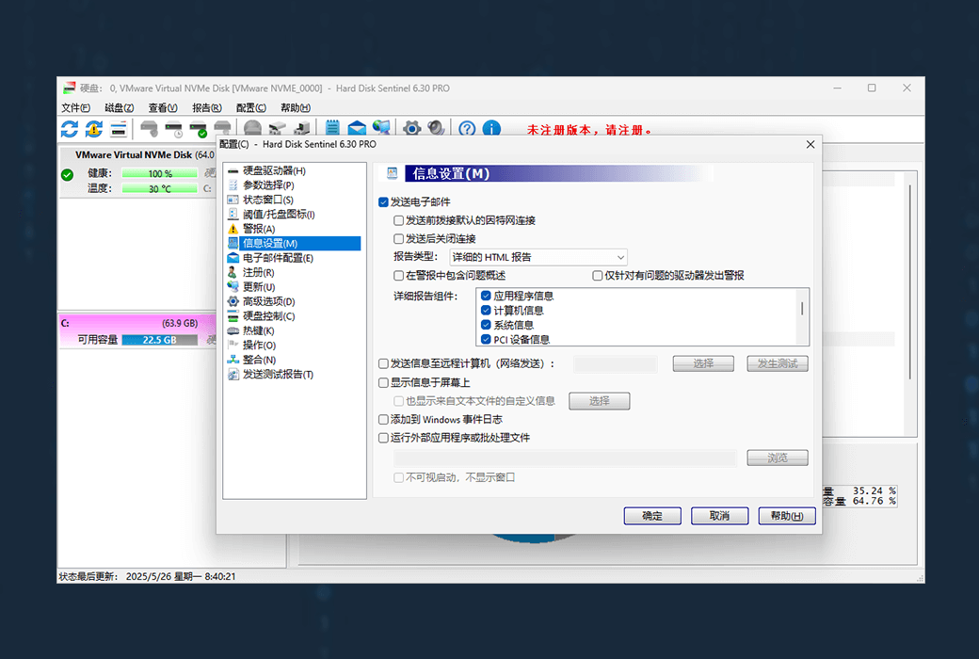Open configuration via gear toolbar icon
979x659 pixels.
coord(411,128)
